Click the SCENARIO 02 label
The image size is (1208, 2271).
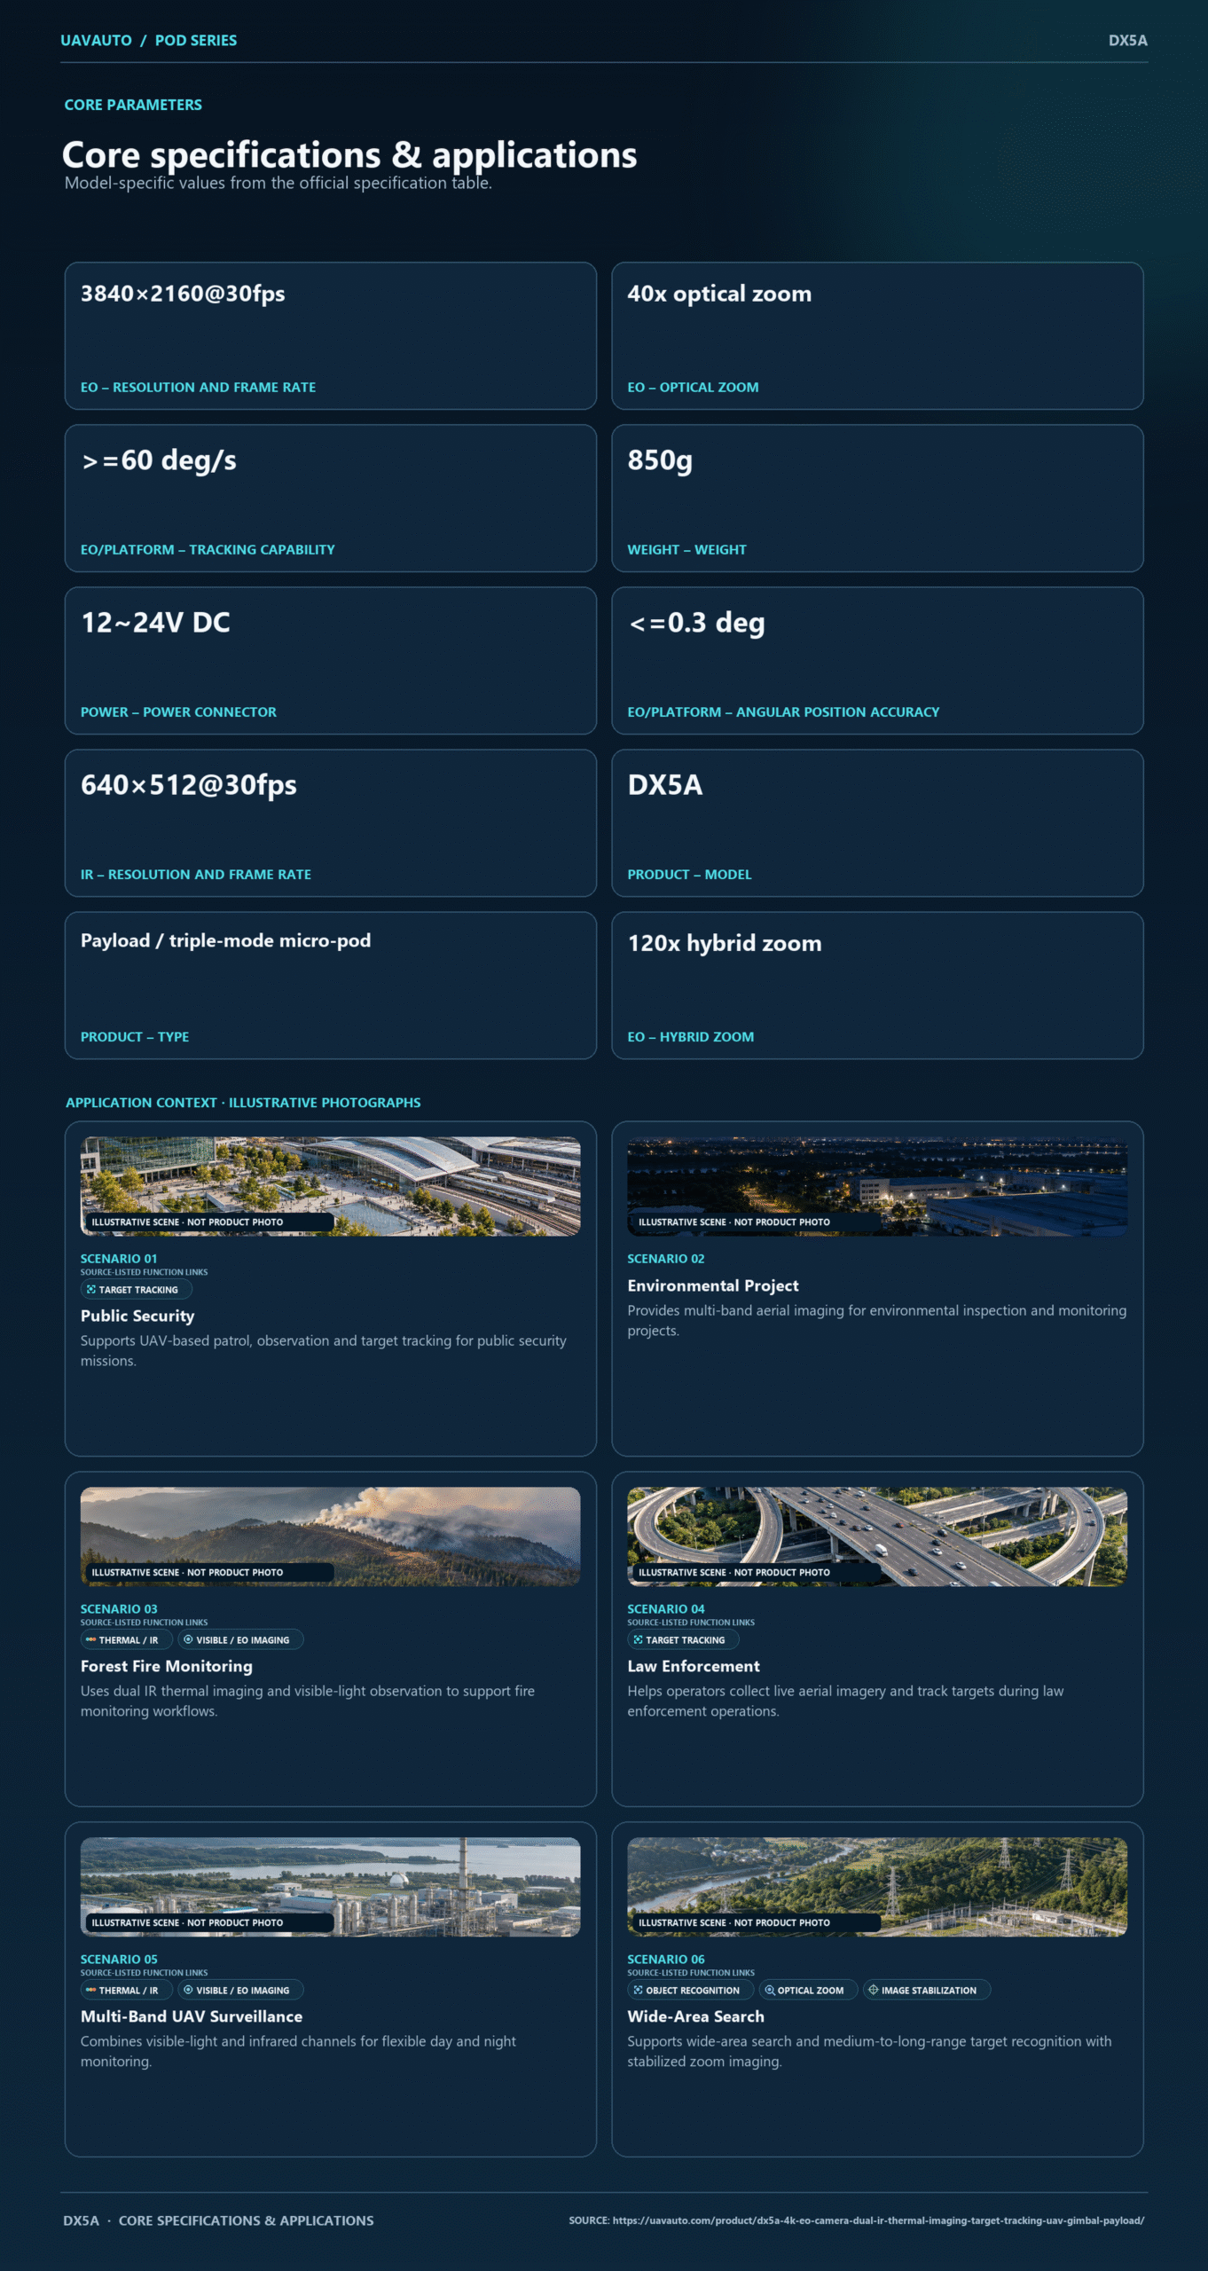click(x=666, y=1259)
